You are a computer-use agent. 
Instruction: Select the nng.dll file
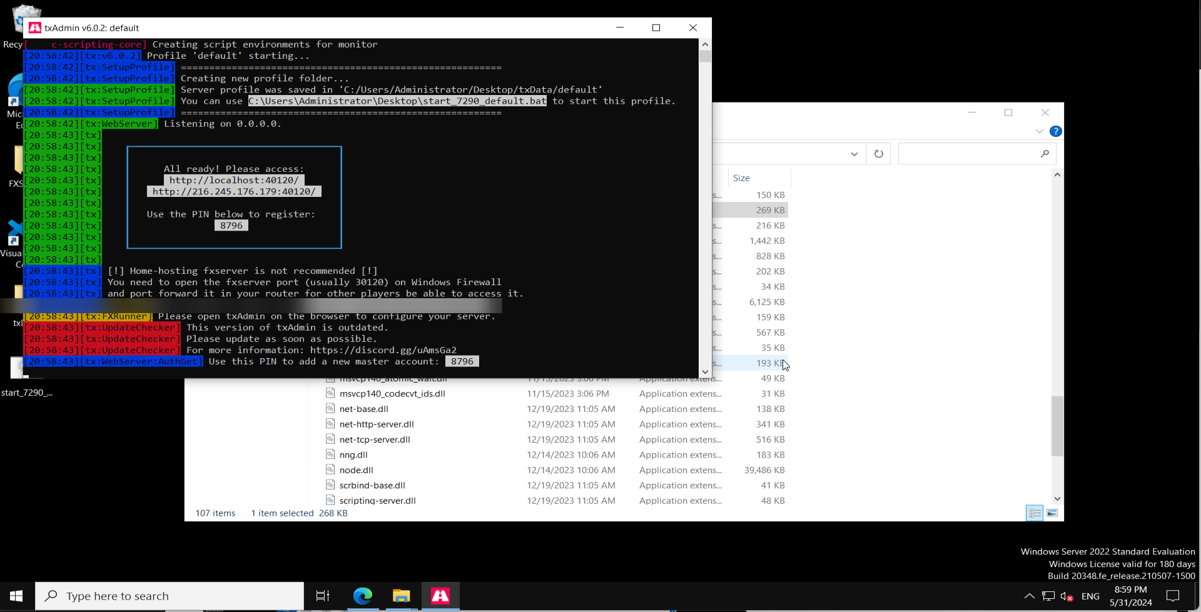353,455
